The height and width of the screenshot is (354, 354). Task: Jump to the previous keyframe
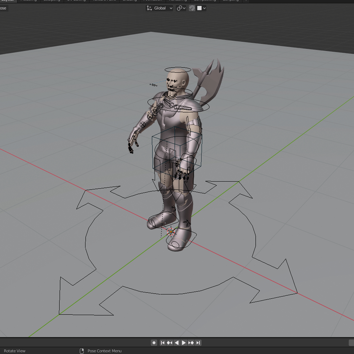click(x=169, y=343)
